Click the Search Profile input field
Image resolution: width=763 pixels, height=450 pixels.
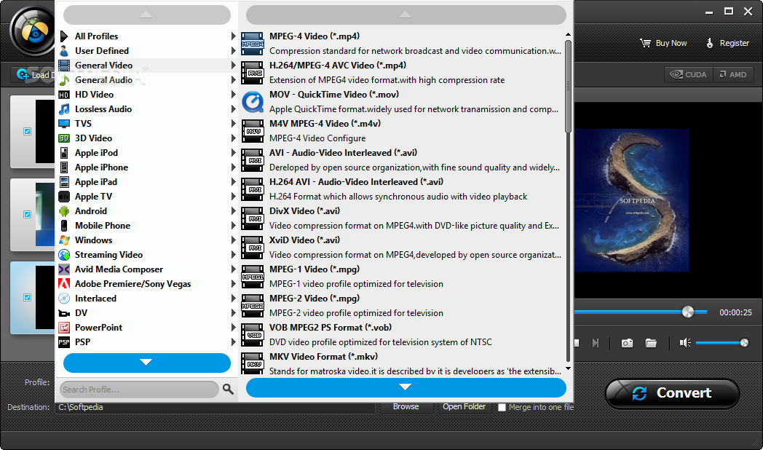pyautogui.click(x=139, y=389)
